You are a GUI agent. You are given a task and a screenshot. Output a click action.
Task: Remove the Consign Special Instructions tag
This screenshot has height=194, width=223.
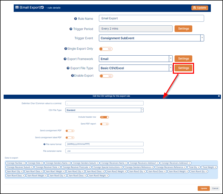(121, 167)
